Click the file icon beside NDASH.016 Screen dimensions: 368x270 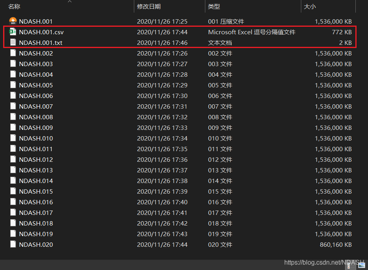[x=13, y=202]
